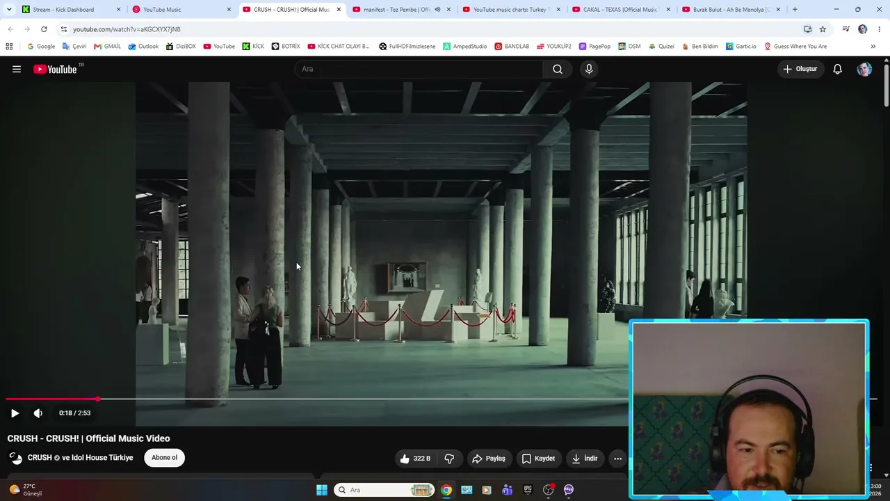Bookmark this page with the star

[823, 29]
